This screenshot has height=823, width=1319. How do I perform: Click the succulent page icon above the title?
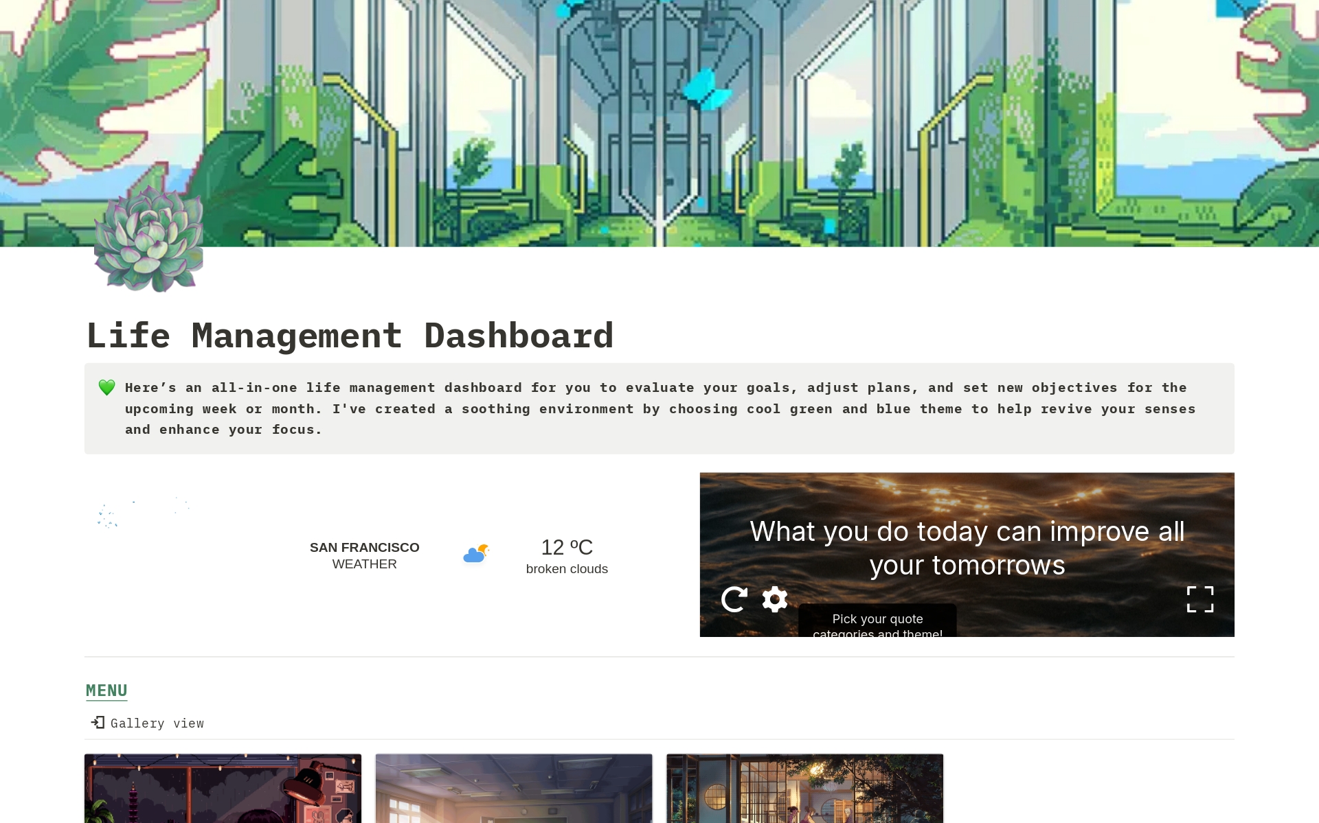pyautogui.click(x=149, y=242)
